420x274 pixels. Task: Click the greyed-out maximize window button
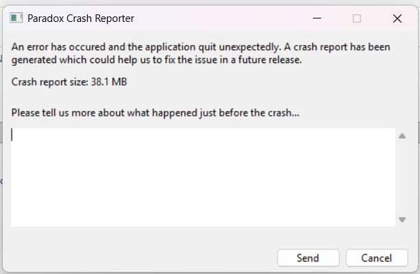357,18
